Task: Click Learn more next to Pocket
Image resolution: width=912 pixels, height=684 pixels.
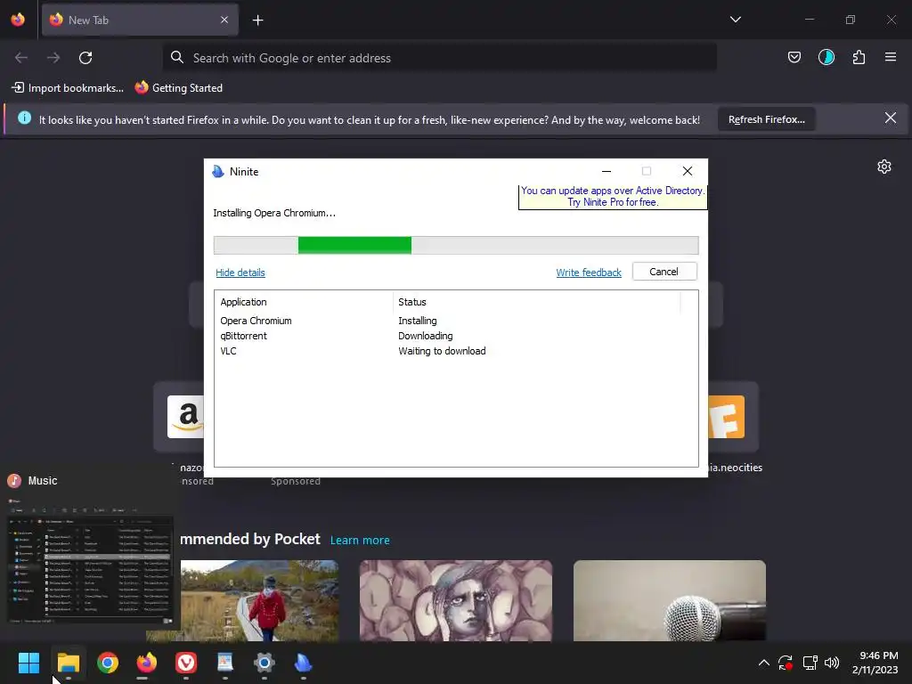Action: (x=360, y=541)
